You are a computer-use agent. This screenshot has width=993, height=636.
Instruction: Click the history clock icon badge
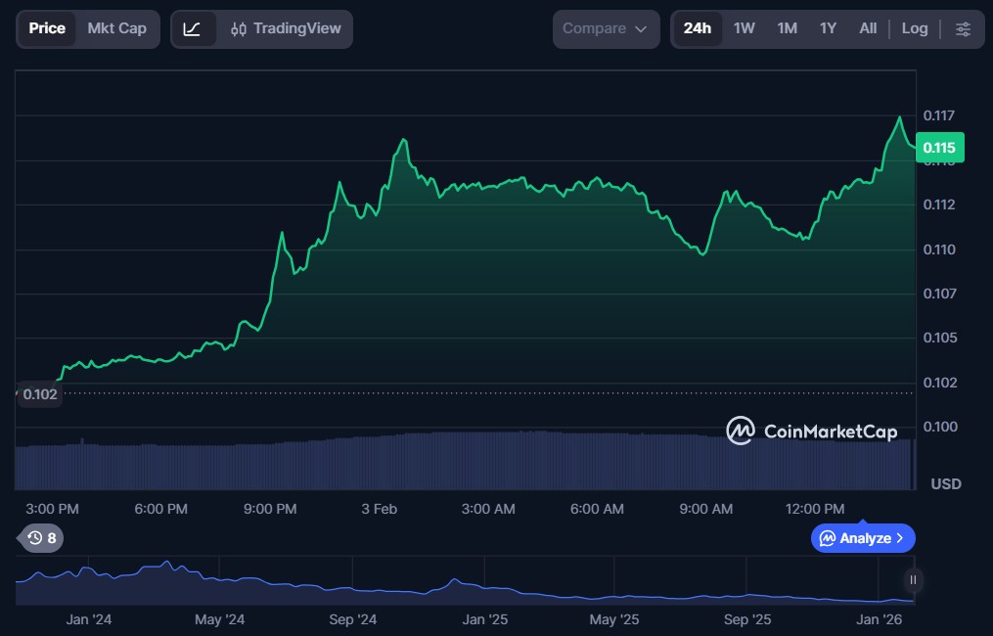(x=41, y=538)
